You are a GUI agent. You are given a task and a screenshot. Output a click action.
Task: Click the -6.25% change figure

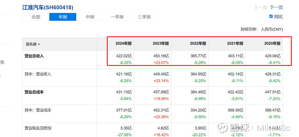[x=125, y=63]
